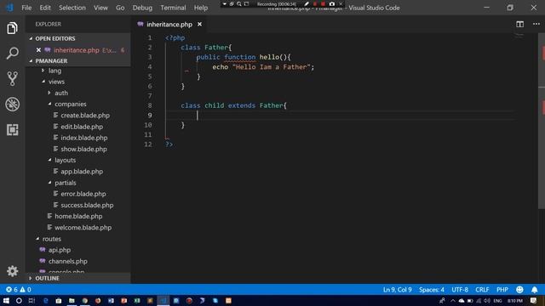Open app.blade.php in layouts
This screenshot has height=306, width=545.
[x=82, y=172]
